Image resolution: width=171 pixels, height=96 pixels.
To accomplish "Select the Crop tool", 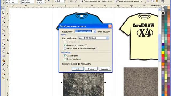I will 3,17.
